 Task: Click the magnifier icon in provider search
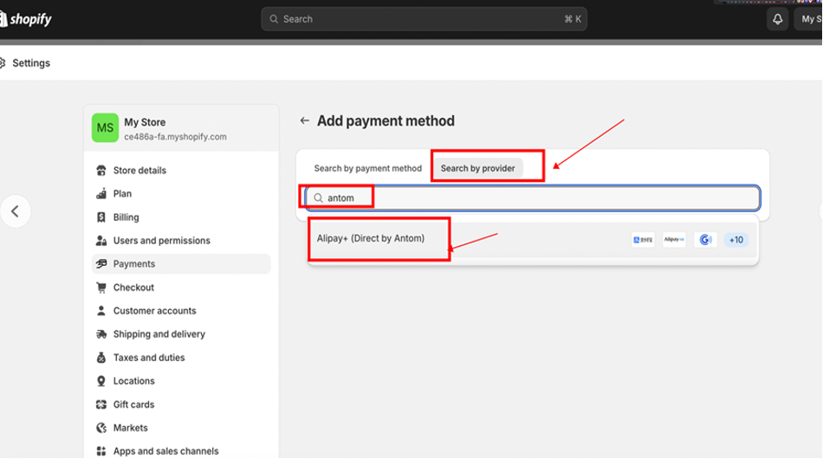pos(318,198)
